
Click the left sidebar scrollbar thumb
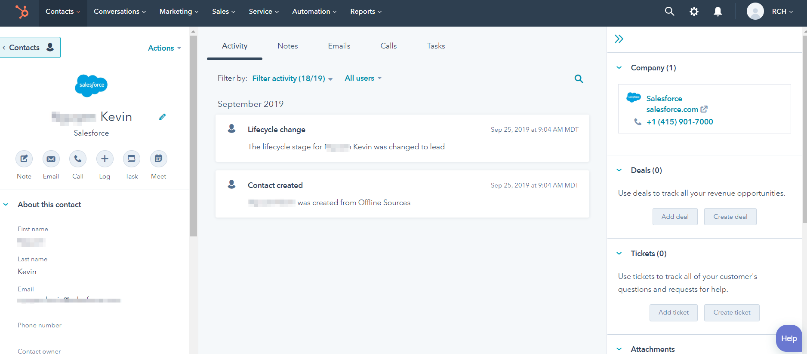coord(193,136)
